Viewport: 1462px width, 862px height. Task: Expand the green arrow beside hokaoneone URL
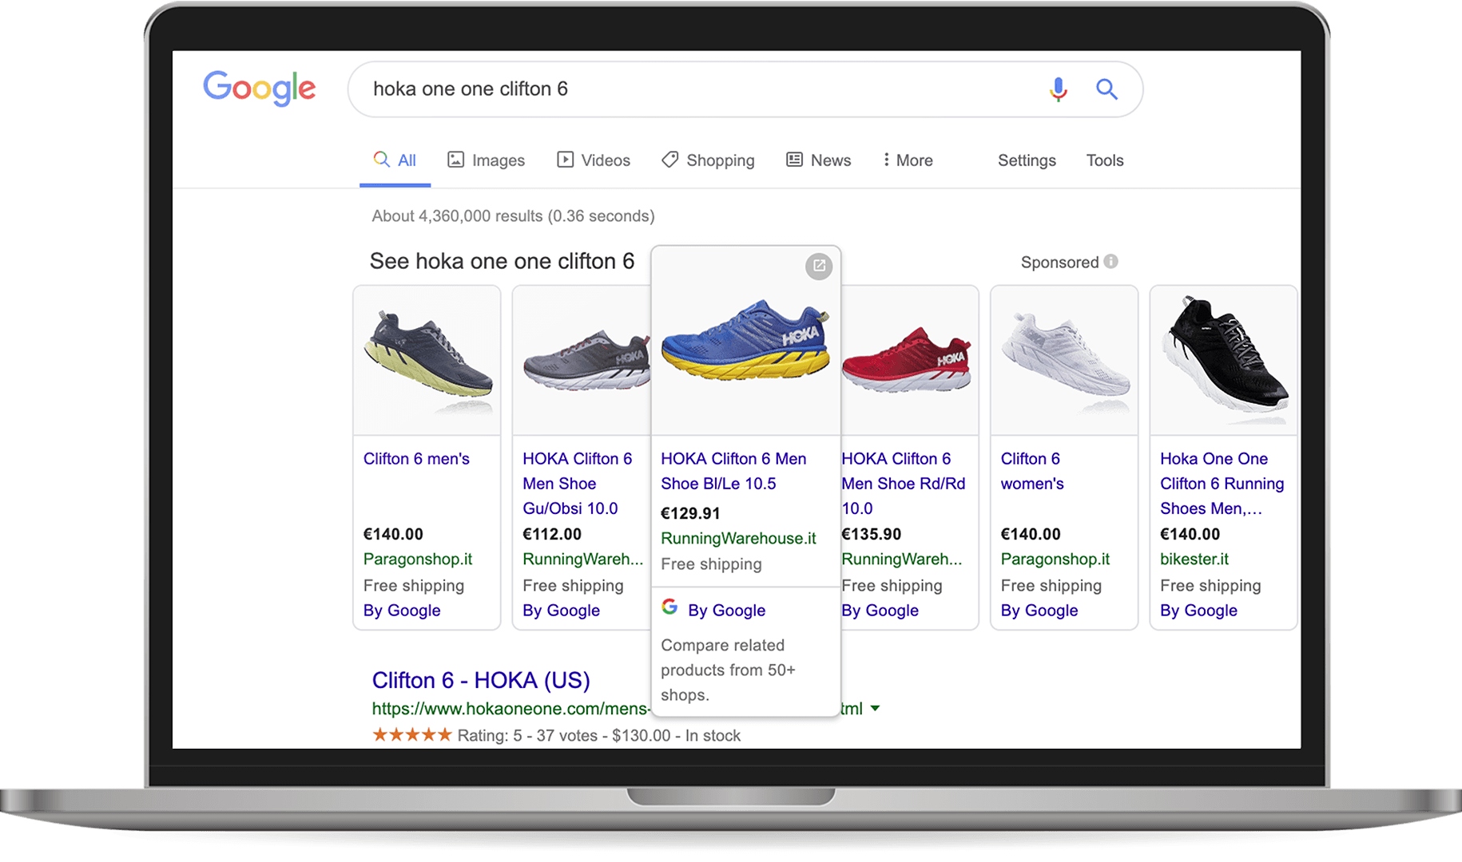876,709
